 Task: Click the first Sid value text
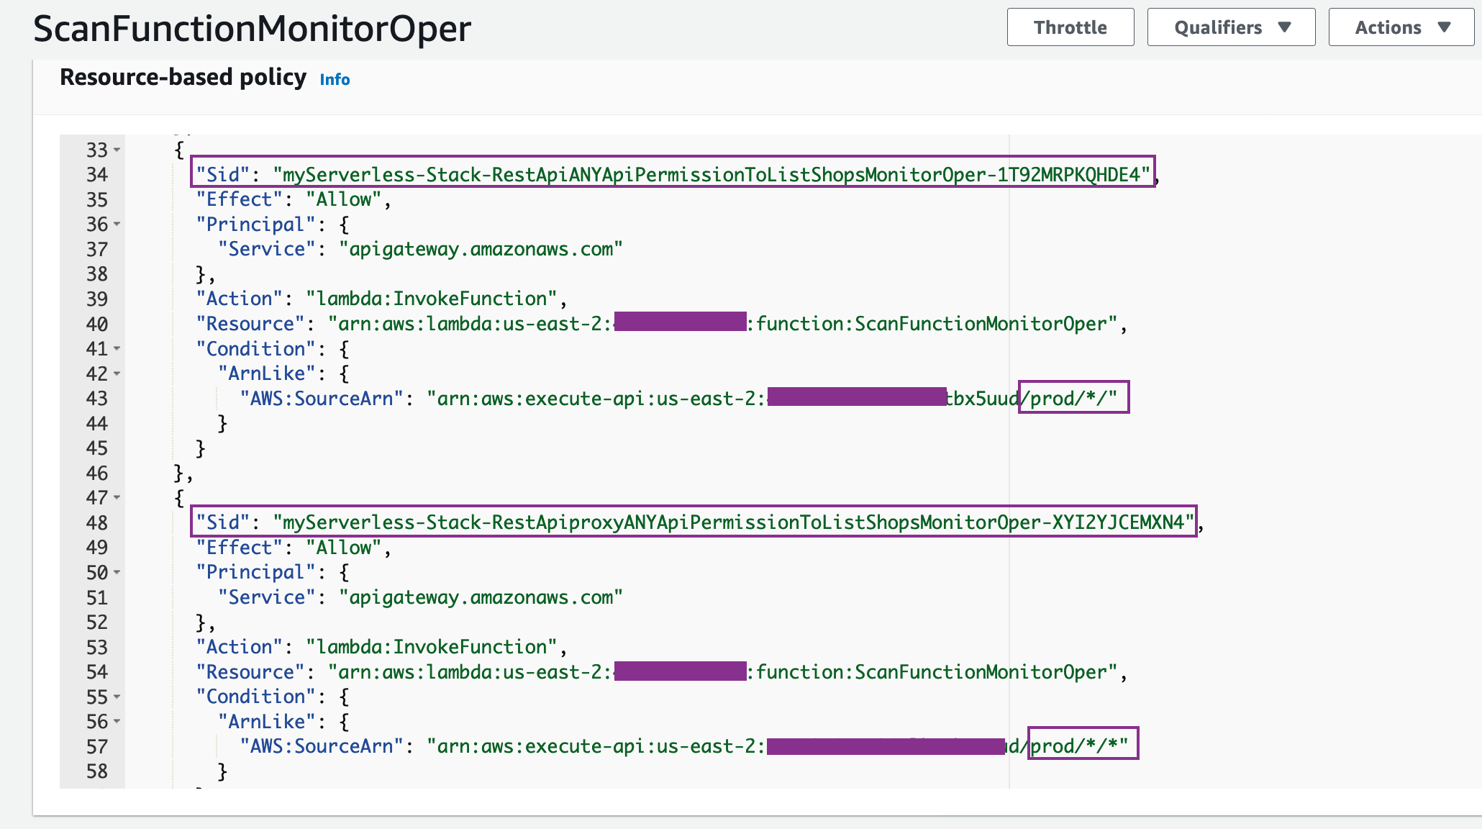coord(711,175)
